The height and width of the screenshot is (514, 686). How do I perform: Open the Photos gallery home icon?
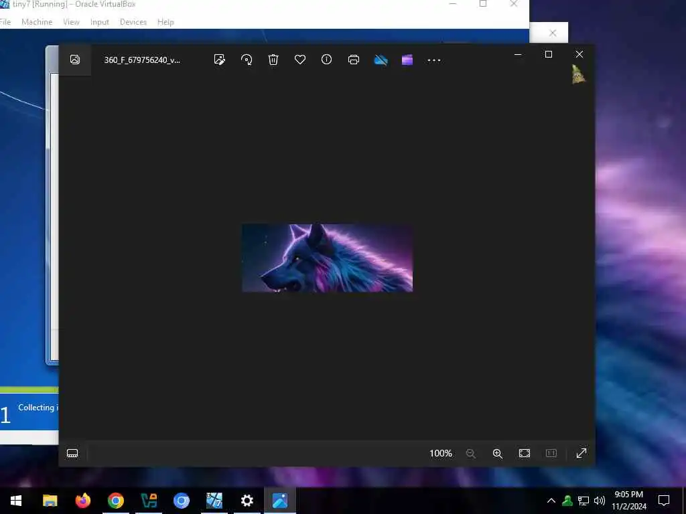coord(75,60)
